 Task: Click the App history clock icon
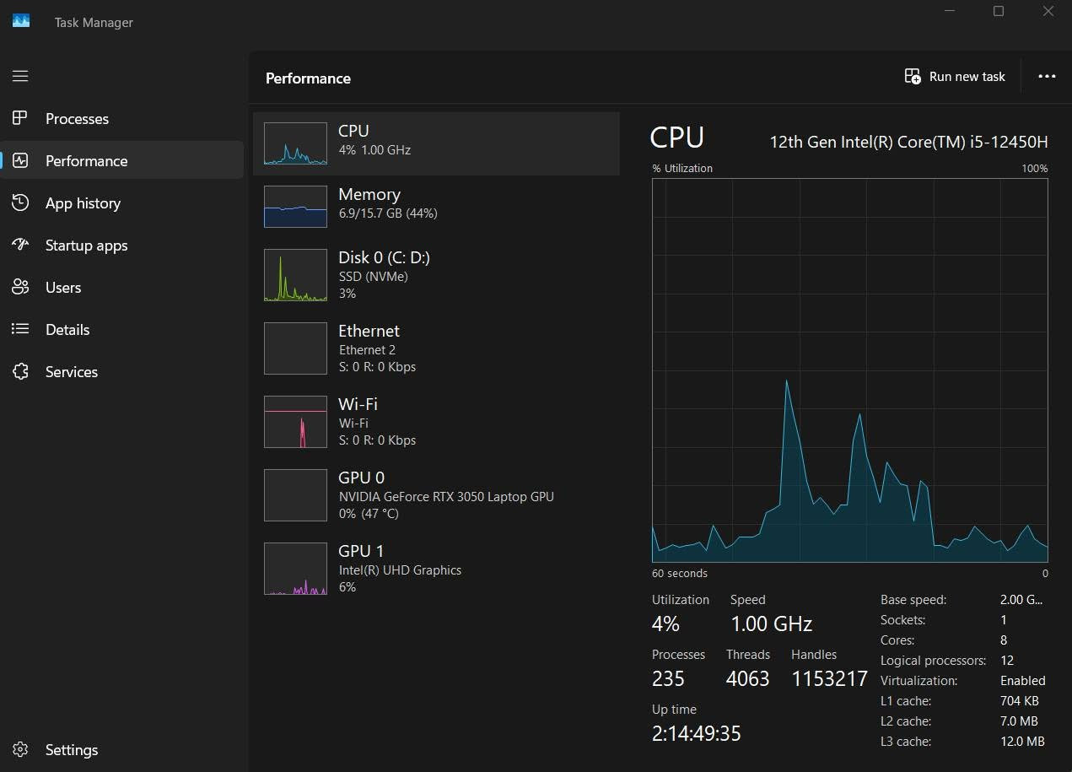[20, 202]
